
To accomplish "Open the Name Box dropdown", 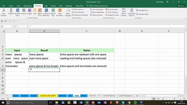I will (x=12, y=26).
